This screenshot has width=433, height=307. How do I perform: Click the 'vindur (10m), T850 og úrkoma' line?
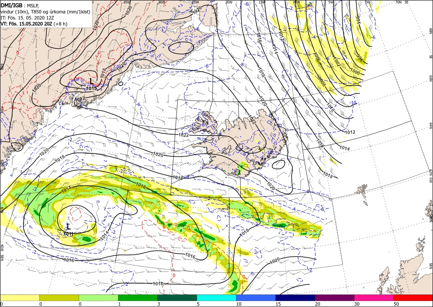(x=46, y=12)
